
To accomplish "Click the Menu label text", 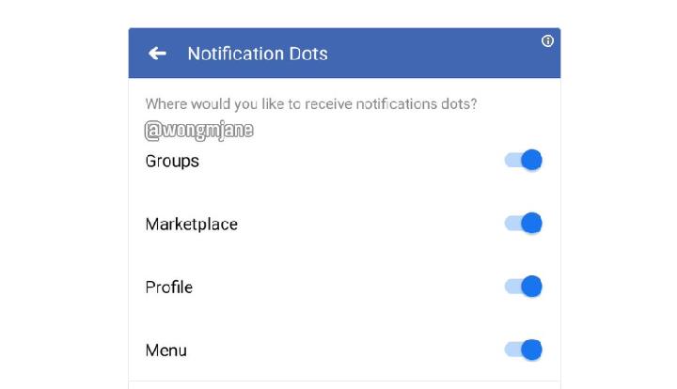I will pyautogui.click(x=165, y=350).
